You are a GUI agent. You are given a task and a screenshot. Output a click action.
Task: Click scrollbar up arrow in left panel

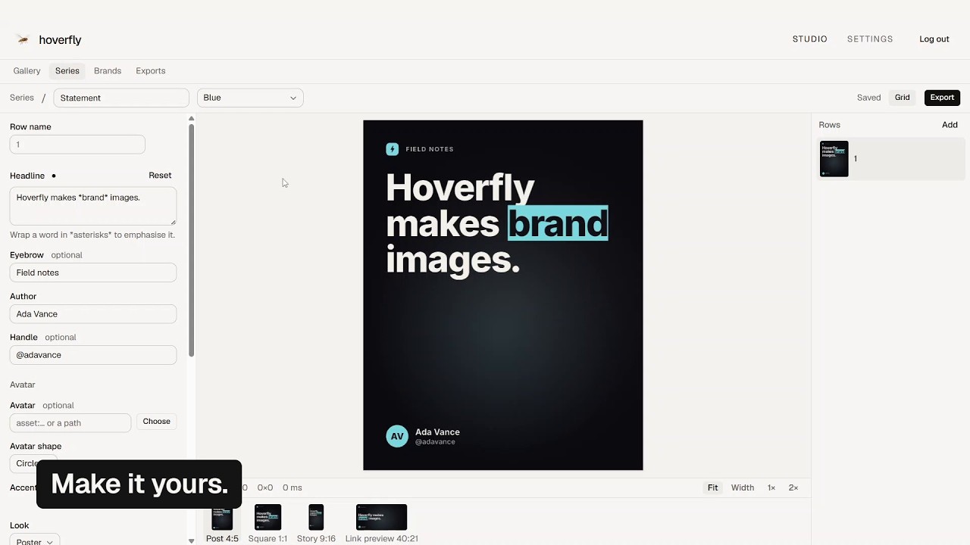tap(191, 119)
